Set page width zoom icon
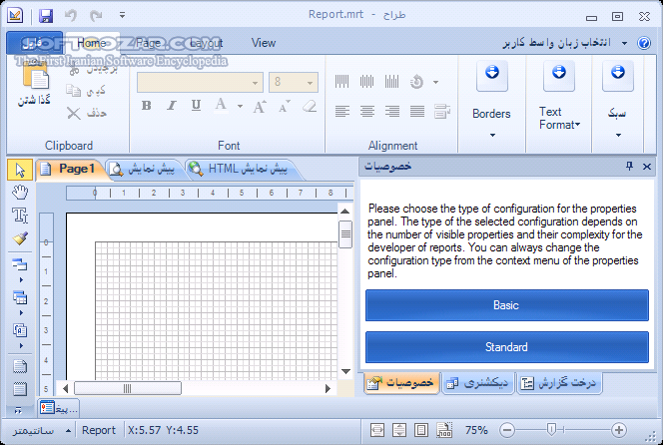 coord(377,430)
